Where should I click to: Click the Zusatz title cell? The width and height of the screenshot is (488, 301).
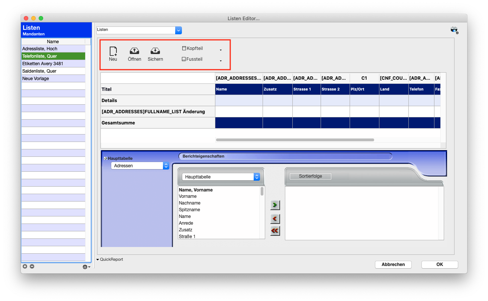[x=278, y=89]
